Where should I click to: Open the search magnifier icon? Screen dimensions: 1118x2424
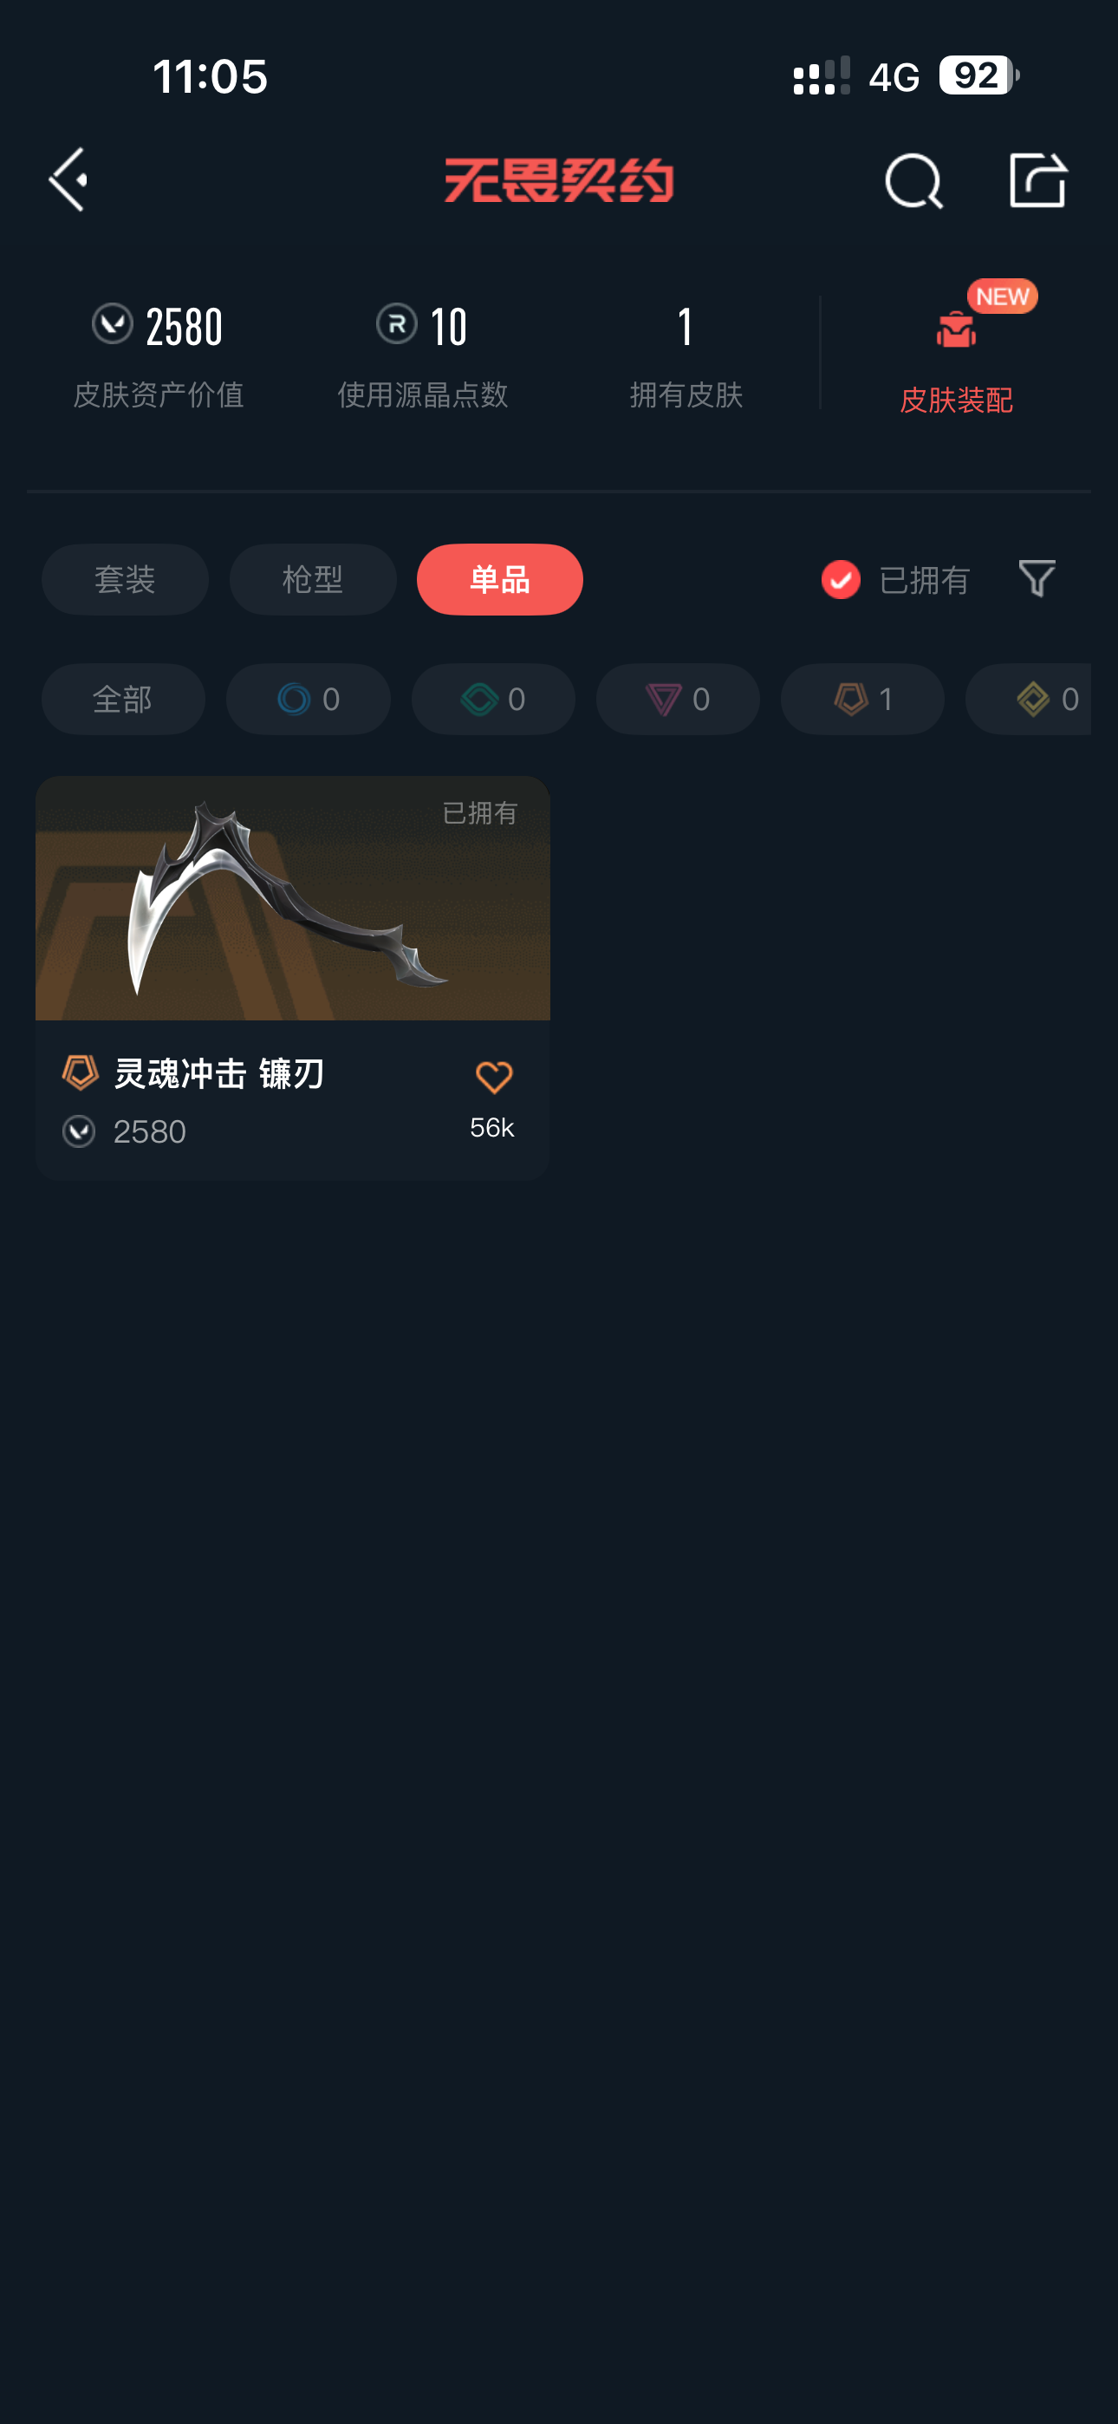click(913, 179)
